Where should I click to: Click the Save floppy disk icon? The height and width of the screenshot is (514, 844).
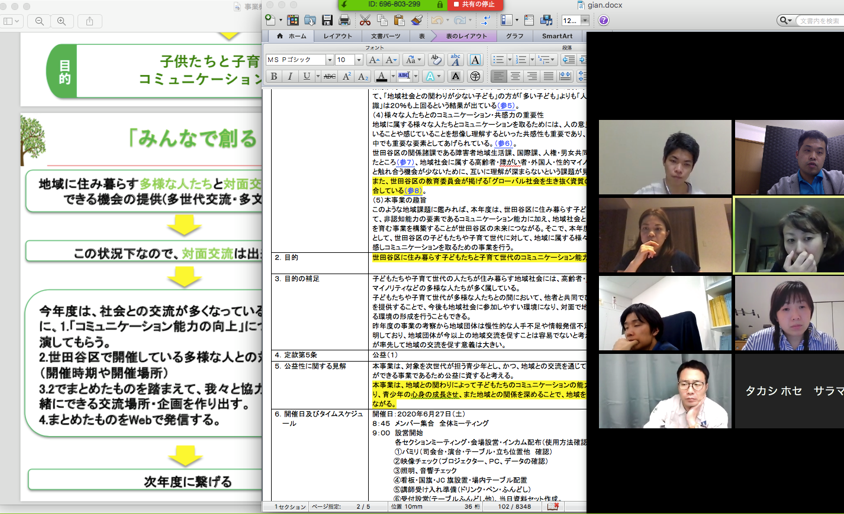pos(327,21)
